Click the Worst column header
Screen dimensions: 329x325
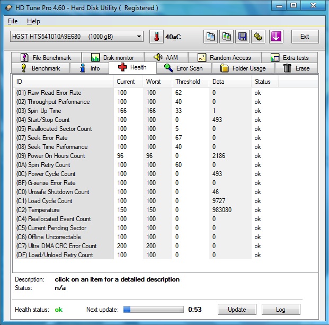click(x=157, y=82)
